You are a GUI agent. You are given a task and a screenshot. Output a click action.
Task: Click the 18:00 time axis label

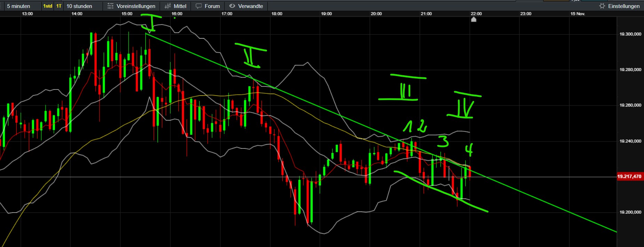click(277, 14)
